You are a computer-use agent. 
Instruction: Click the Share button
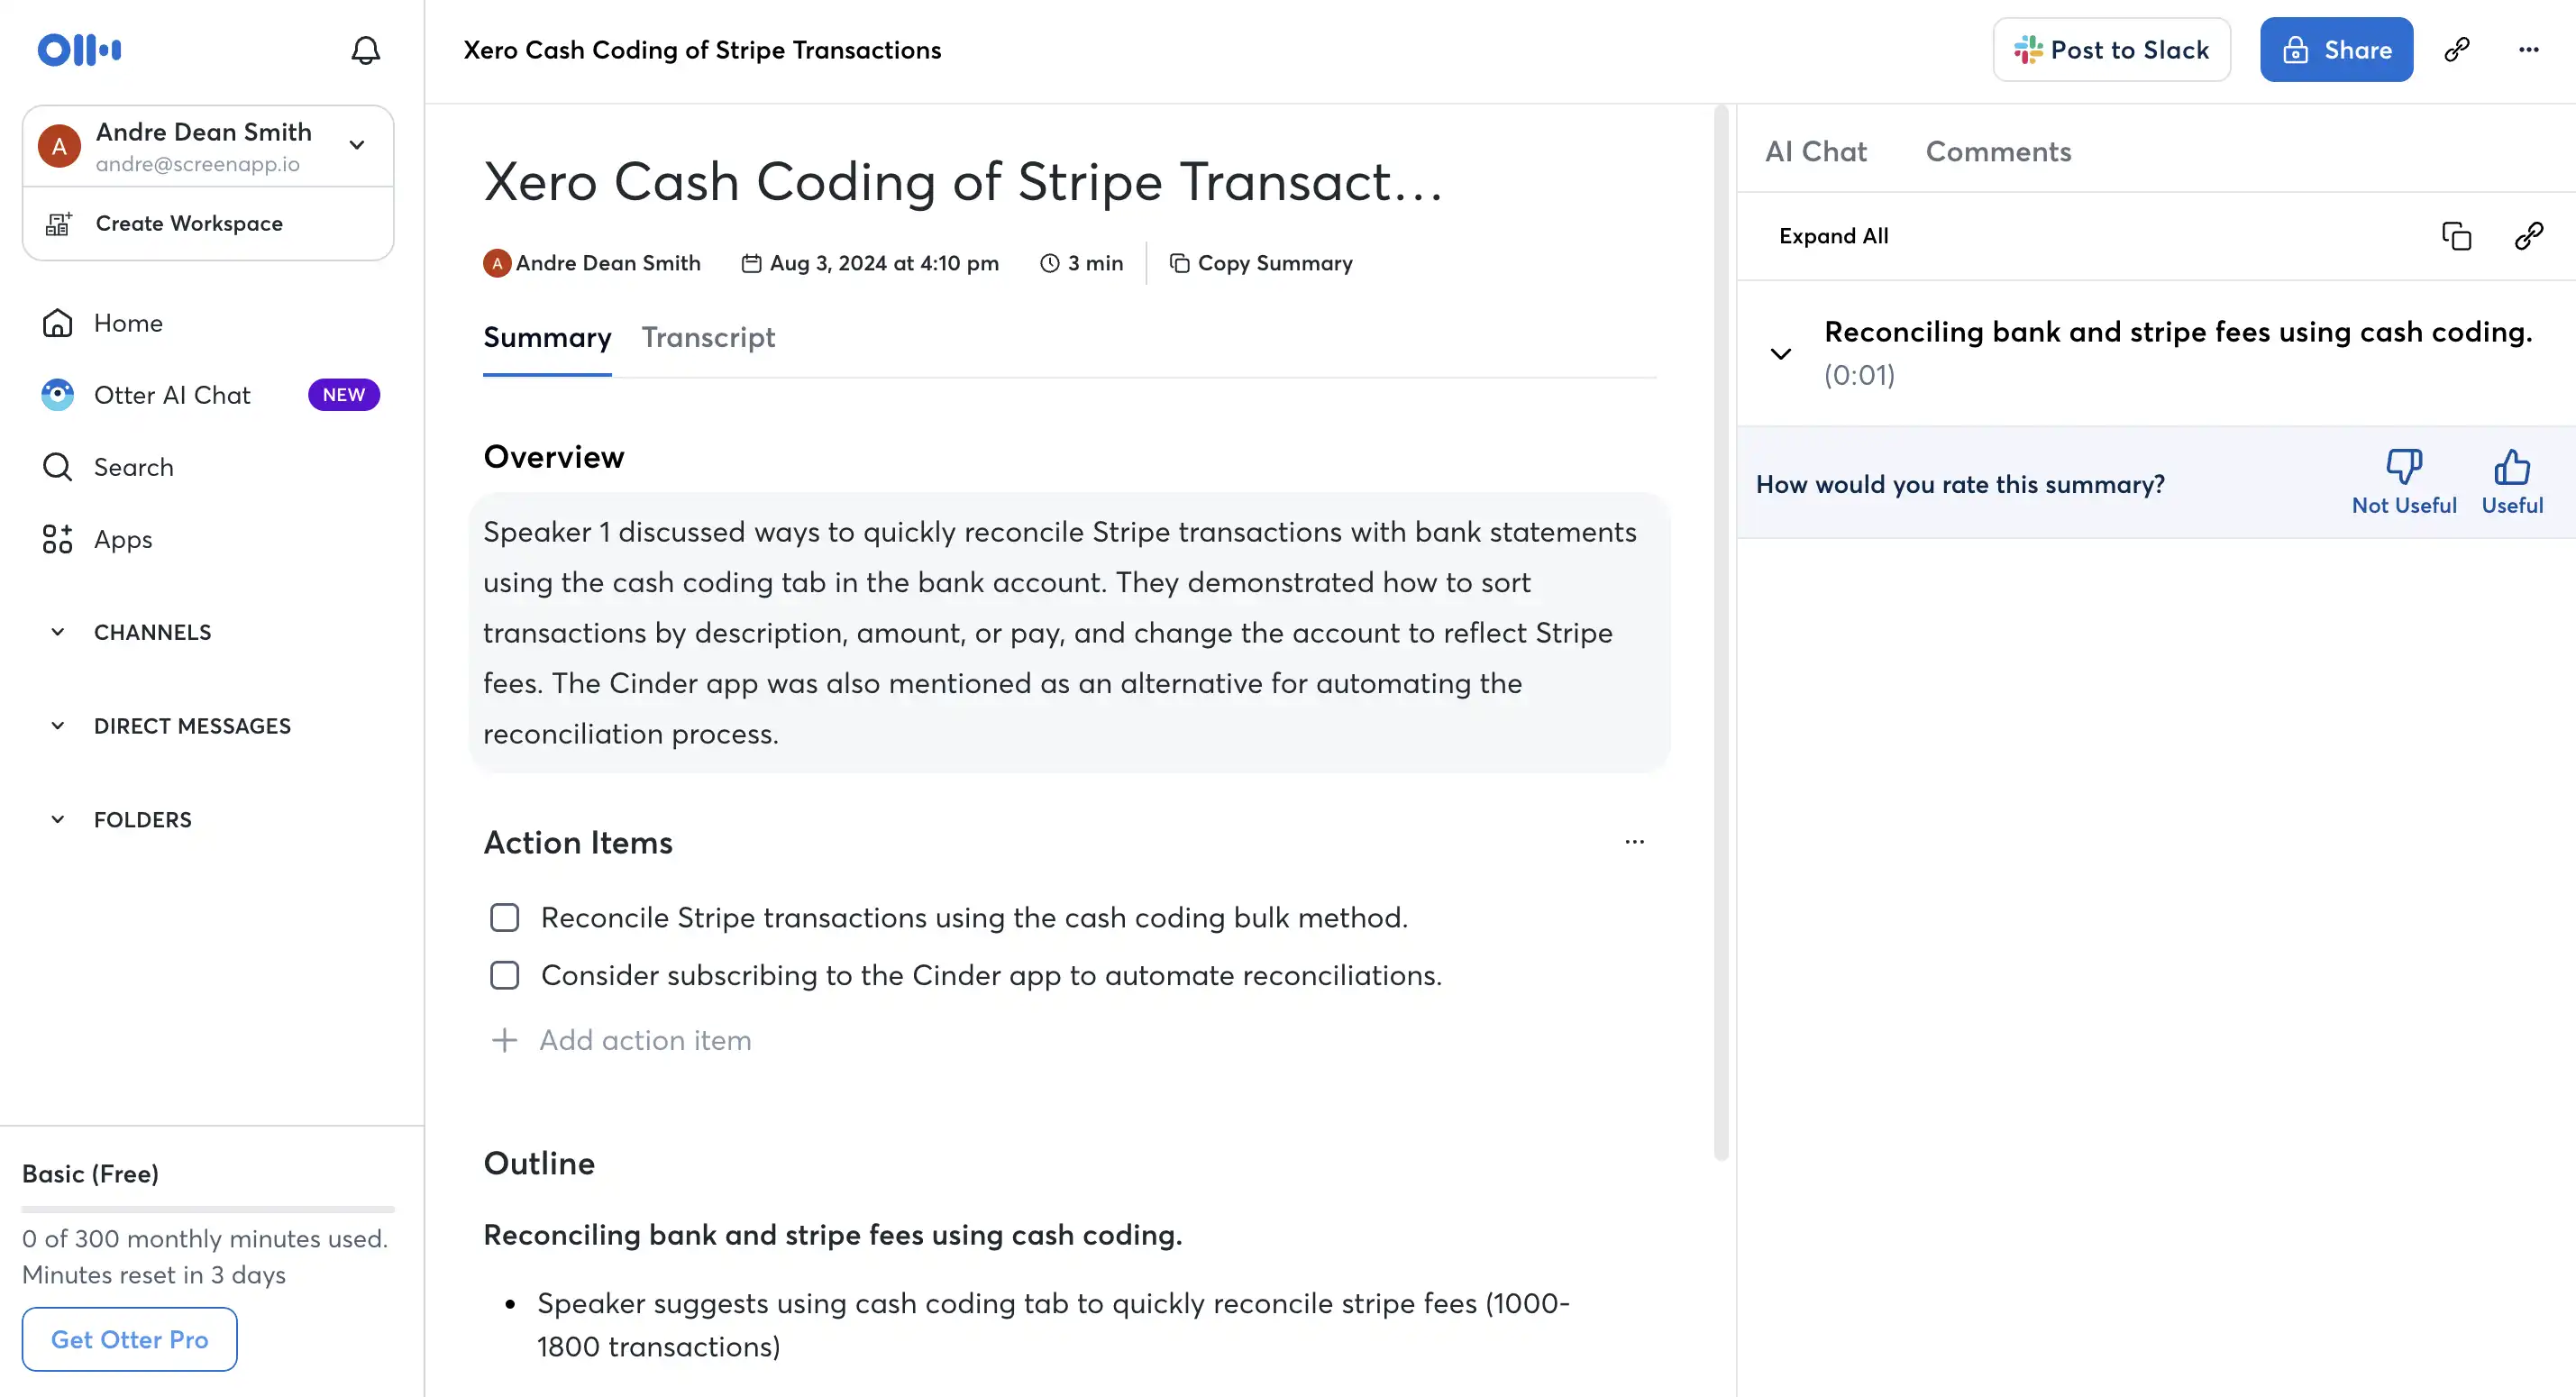[x=2336, y=50]
